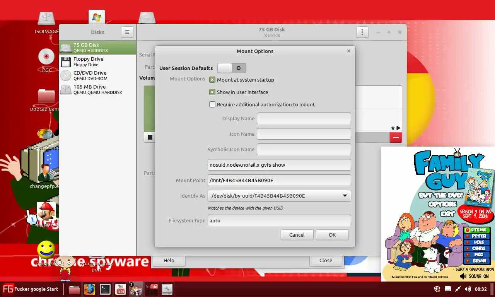The image size is (495, 297).
Task: Toggle the User Session Defaults switch
Action: click(231, 68)
